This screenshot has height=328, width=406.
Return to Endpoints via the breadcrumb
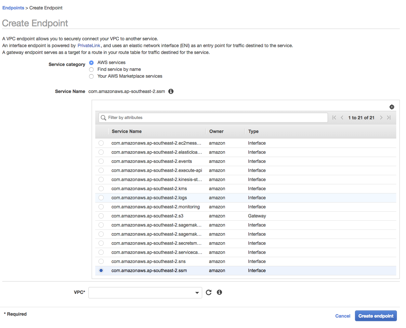pos(13,7)
